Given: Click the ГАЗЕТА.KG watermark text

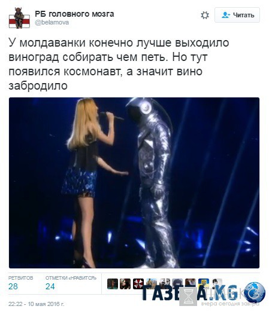Looking at the screenshot, I should coord(190,293).
